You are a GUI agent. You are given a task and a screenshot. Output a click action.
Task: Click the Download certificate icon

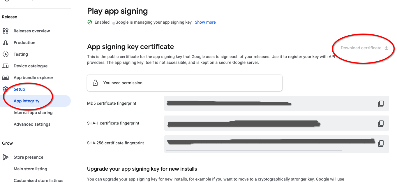tap(386, 48)
